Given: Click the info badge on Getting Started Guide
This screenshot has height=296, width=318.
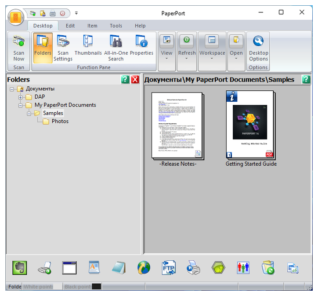Looking at the screenshot, I should click(232, 96).
